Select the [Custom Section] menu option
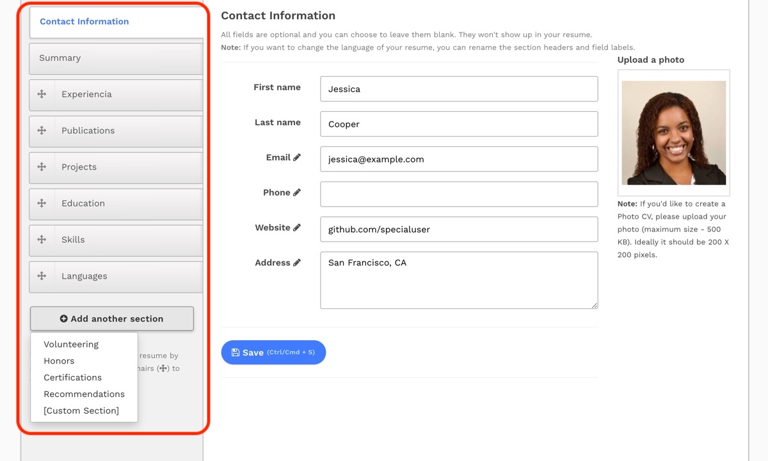This screenshot has height=461, width=768. pyautogui.click(x=81, y=410)
